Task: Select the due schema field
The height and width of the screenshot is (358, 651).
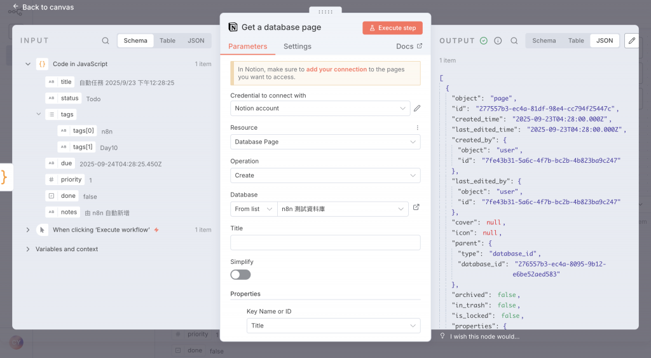Action: [60, 163]
